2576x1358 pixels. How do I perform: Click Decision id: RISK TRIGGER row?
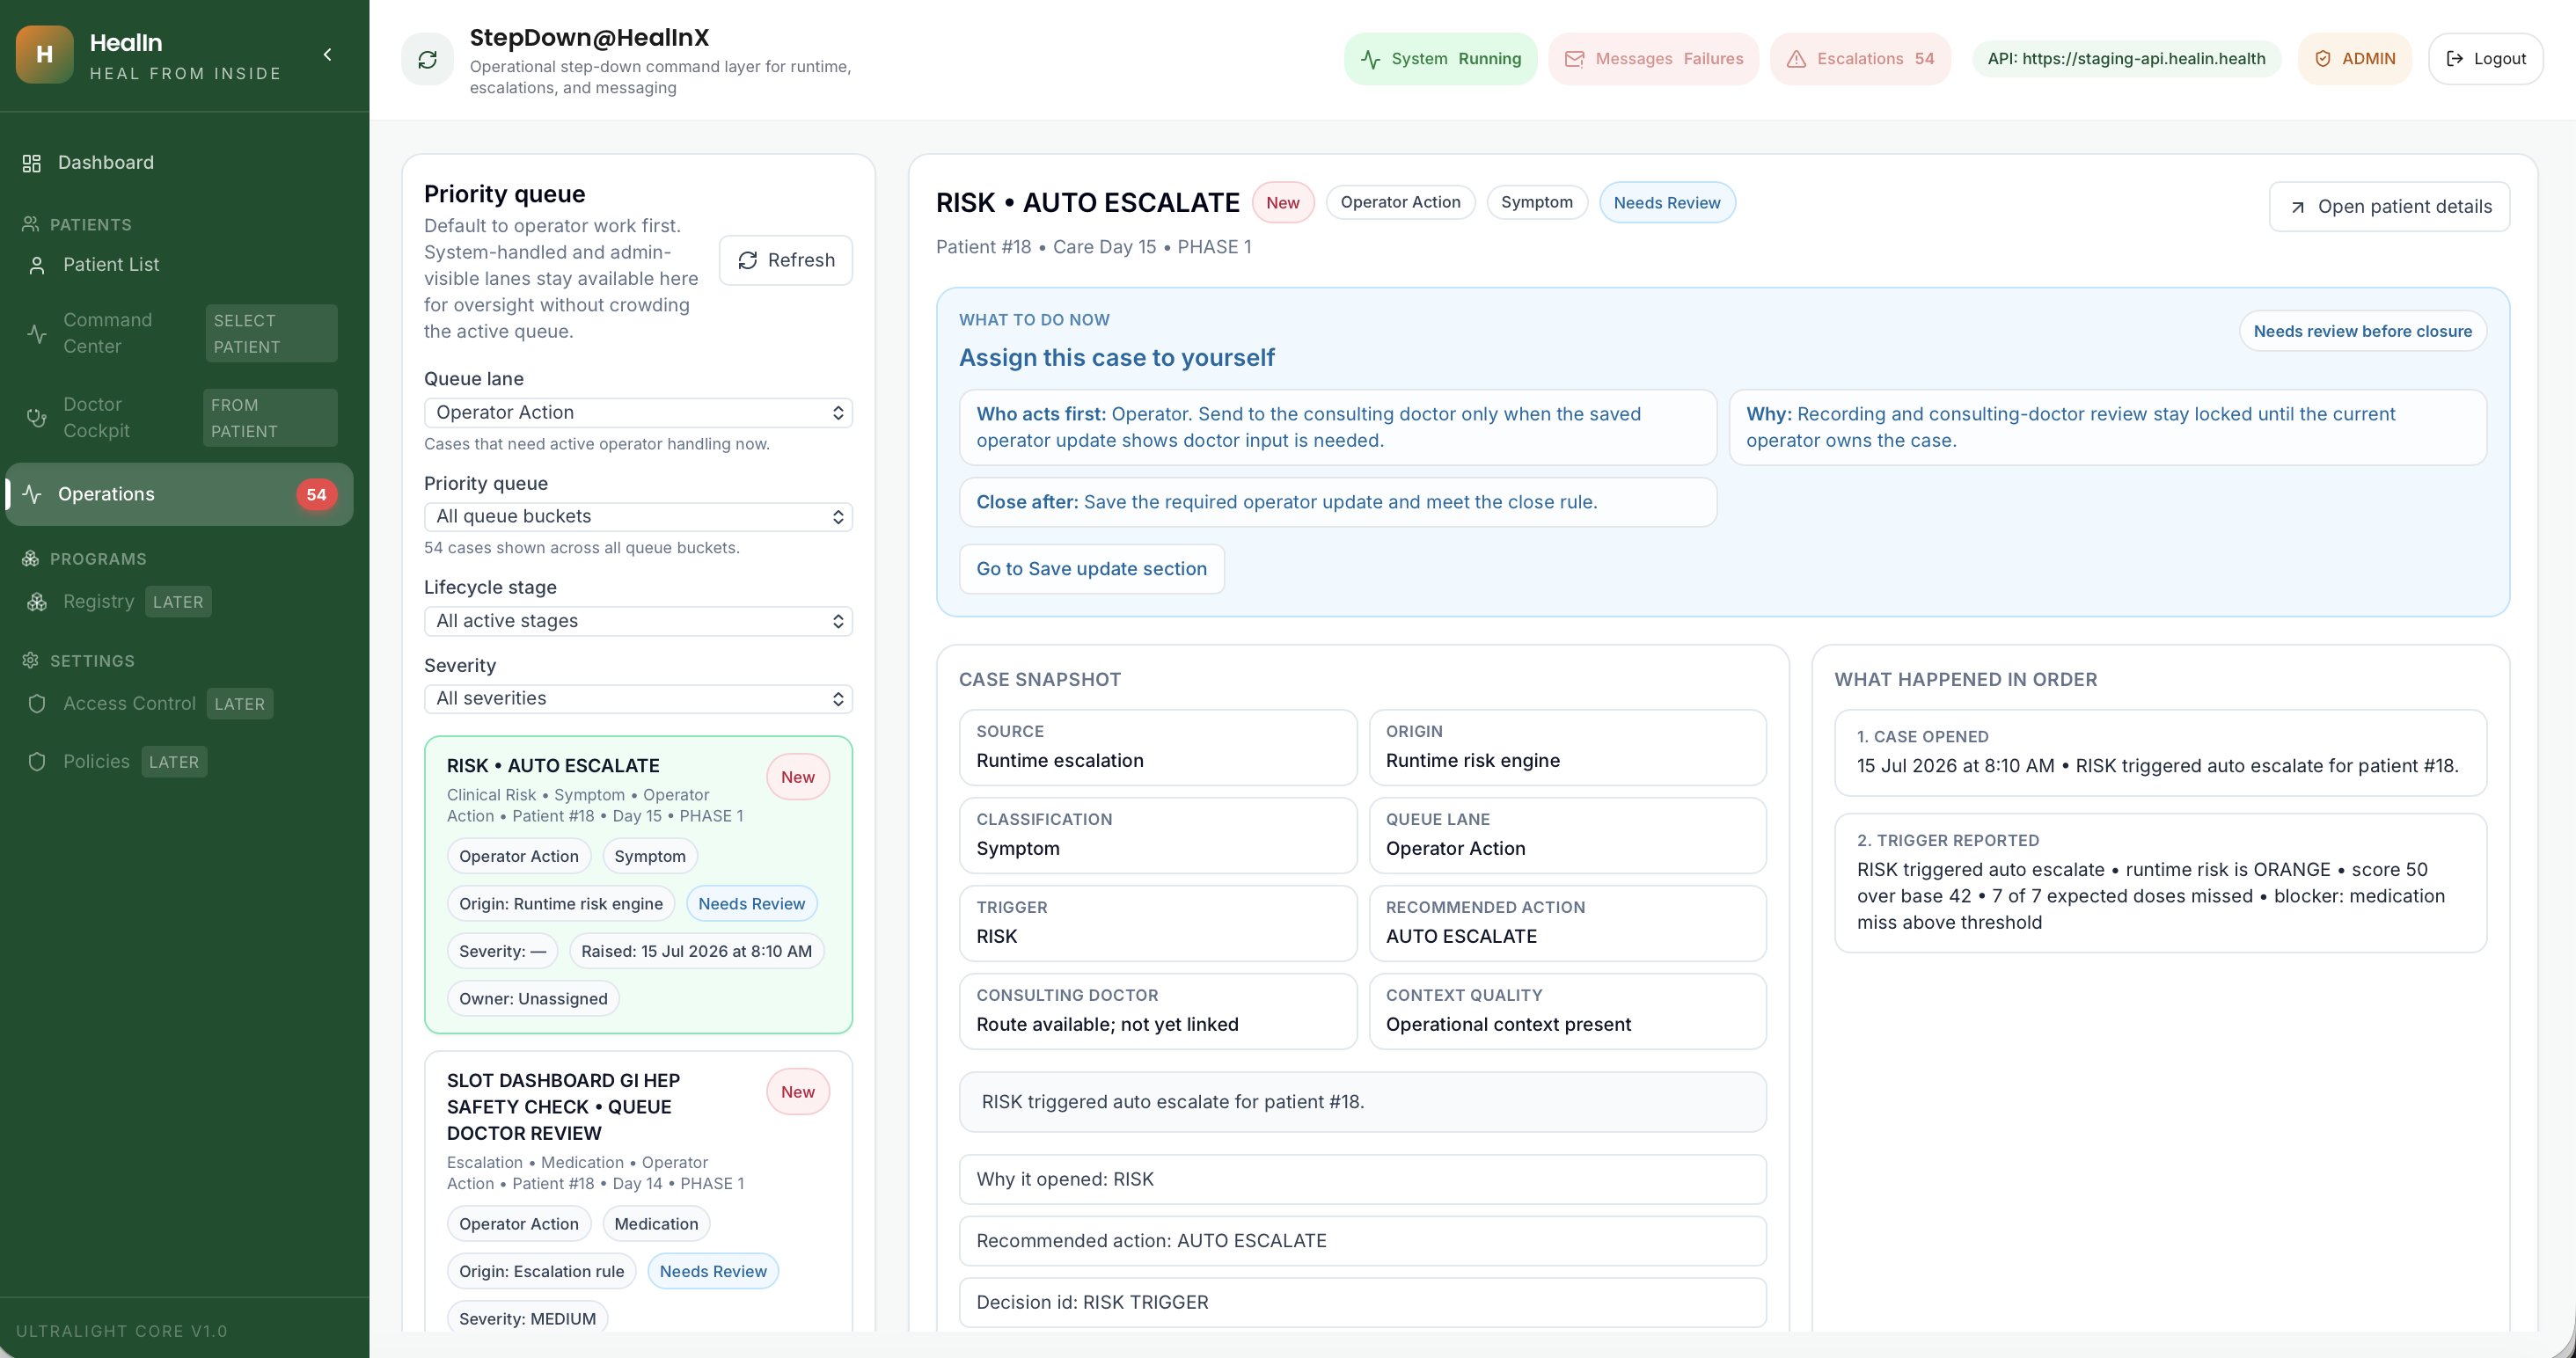pyautogui.click(x=1362, y=1303)
